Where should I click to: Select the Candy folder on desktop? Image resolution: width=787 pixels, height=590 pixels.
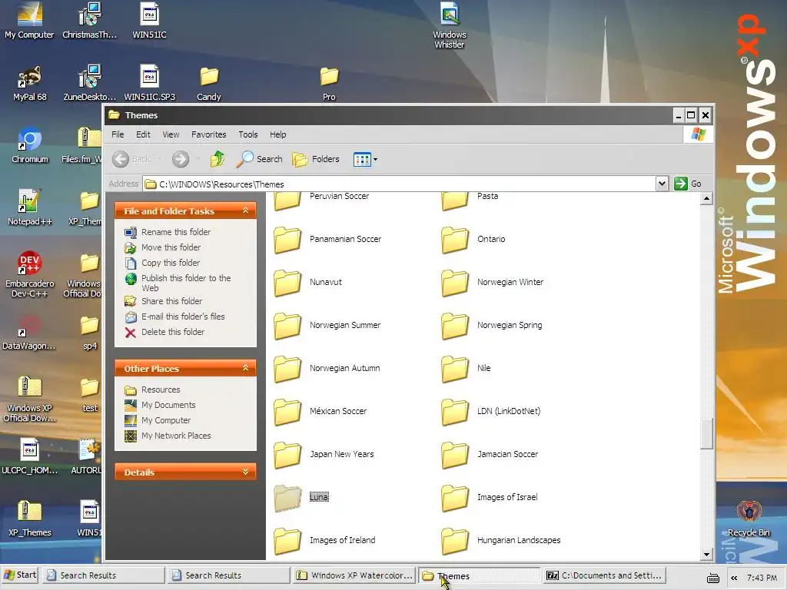click(209, 83)
